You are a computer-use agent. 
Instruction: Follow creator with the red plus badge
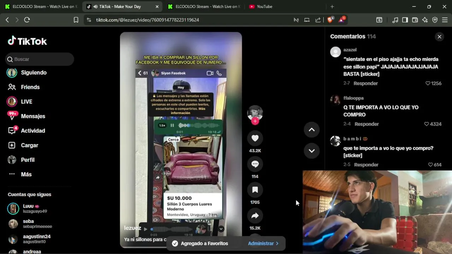[x=255, y=121]
